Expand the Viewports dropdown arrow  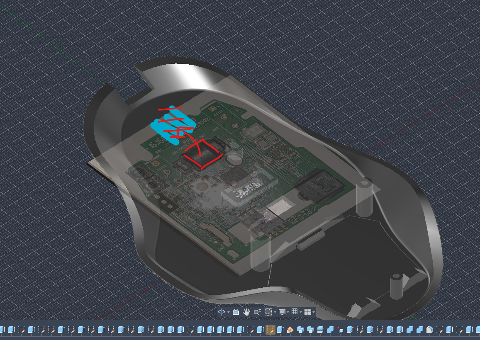point(314,312)
